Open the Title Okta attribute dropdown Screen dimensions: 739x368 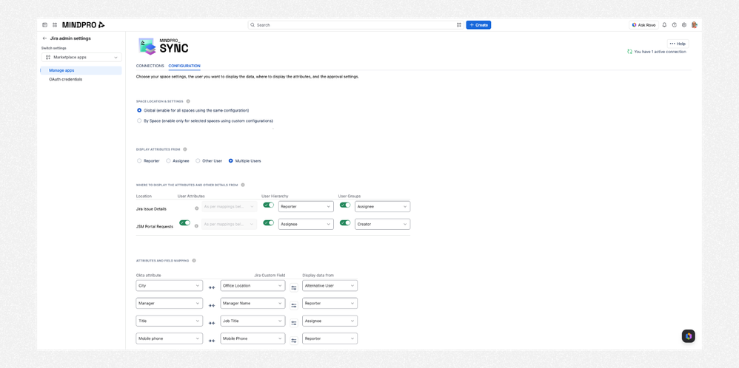[169, 321]
